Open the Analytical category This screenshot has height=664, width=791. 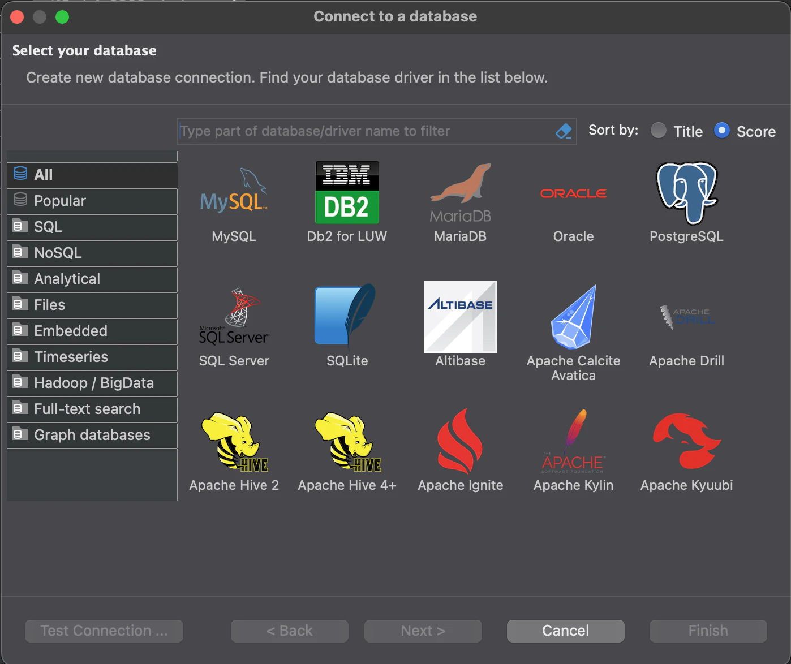(92, 279)
